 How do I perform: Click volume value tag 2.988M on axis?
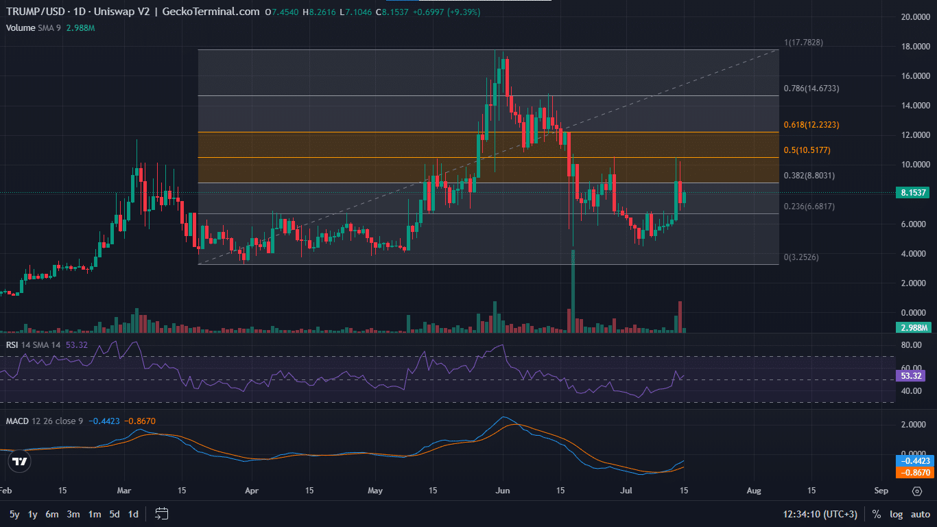click(x=913, y=327)
